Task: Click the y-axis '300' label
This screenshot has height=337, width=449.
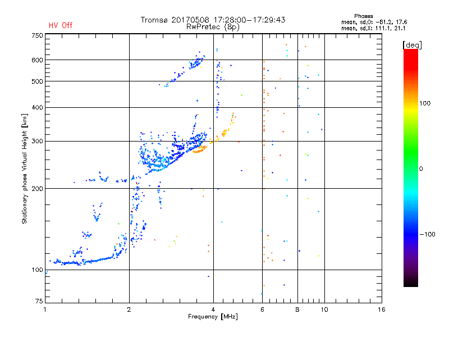Action: [37, 141]
